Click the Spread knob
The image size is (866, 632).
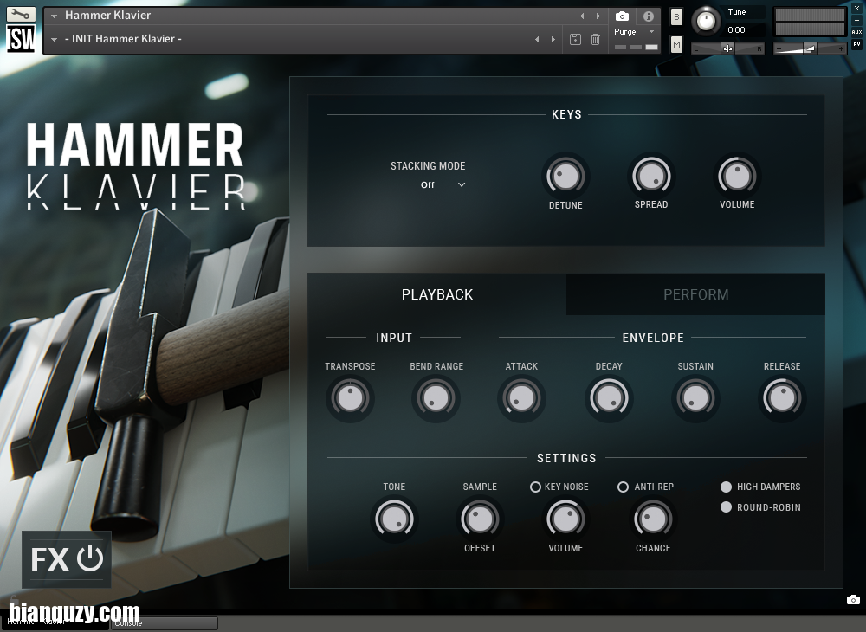(x=651, y=177)
